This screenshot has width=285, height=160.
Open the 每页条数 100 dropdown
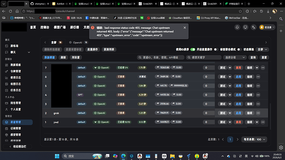[254, 139]
